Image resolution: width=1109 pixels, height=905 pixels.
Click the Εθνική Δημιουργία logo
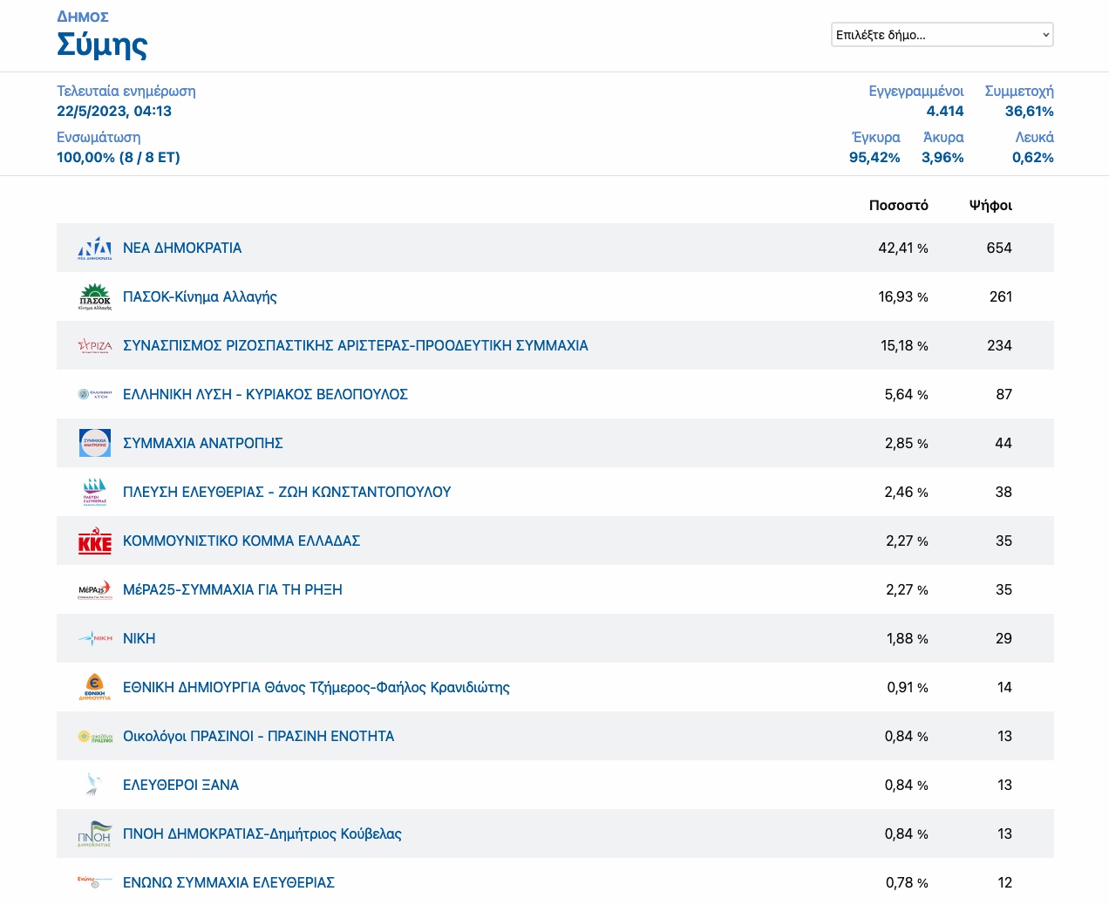coord(95,687)
